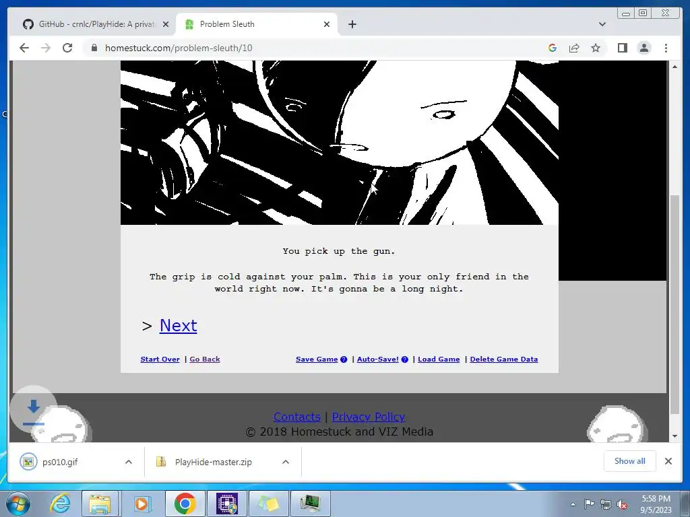Open Windows Media Player taskbar icon
This screenshot has height=517, width=690.
(142, 504)
